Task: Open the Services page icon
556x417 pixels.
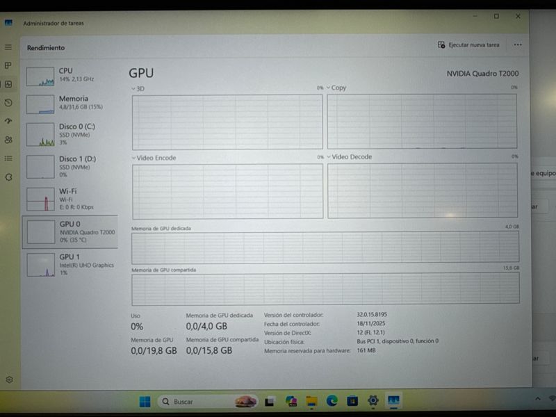Action: (9, 177)
